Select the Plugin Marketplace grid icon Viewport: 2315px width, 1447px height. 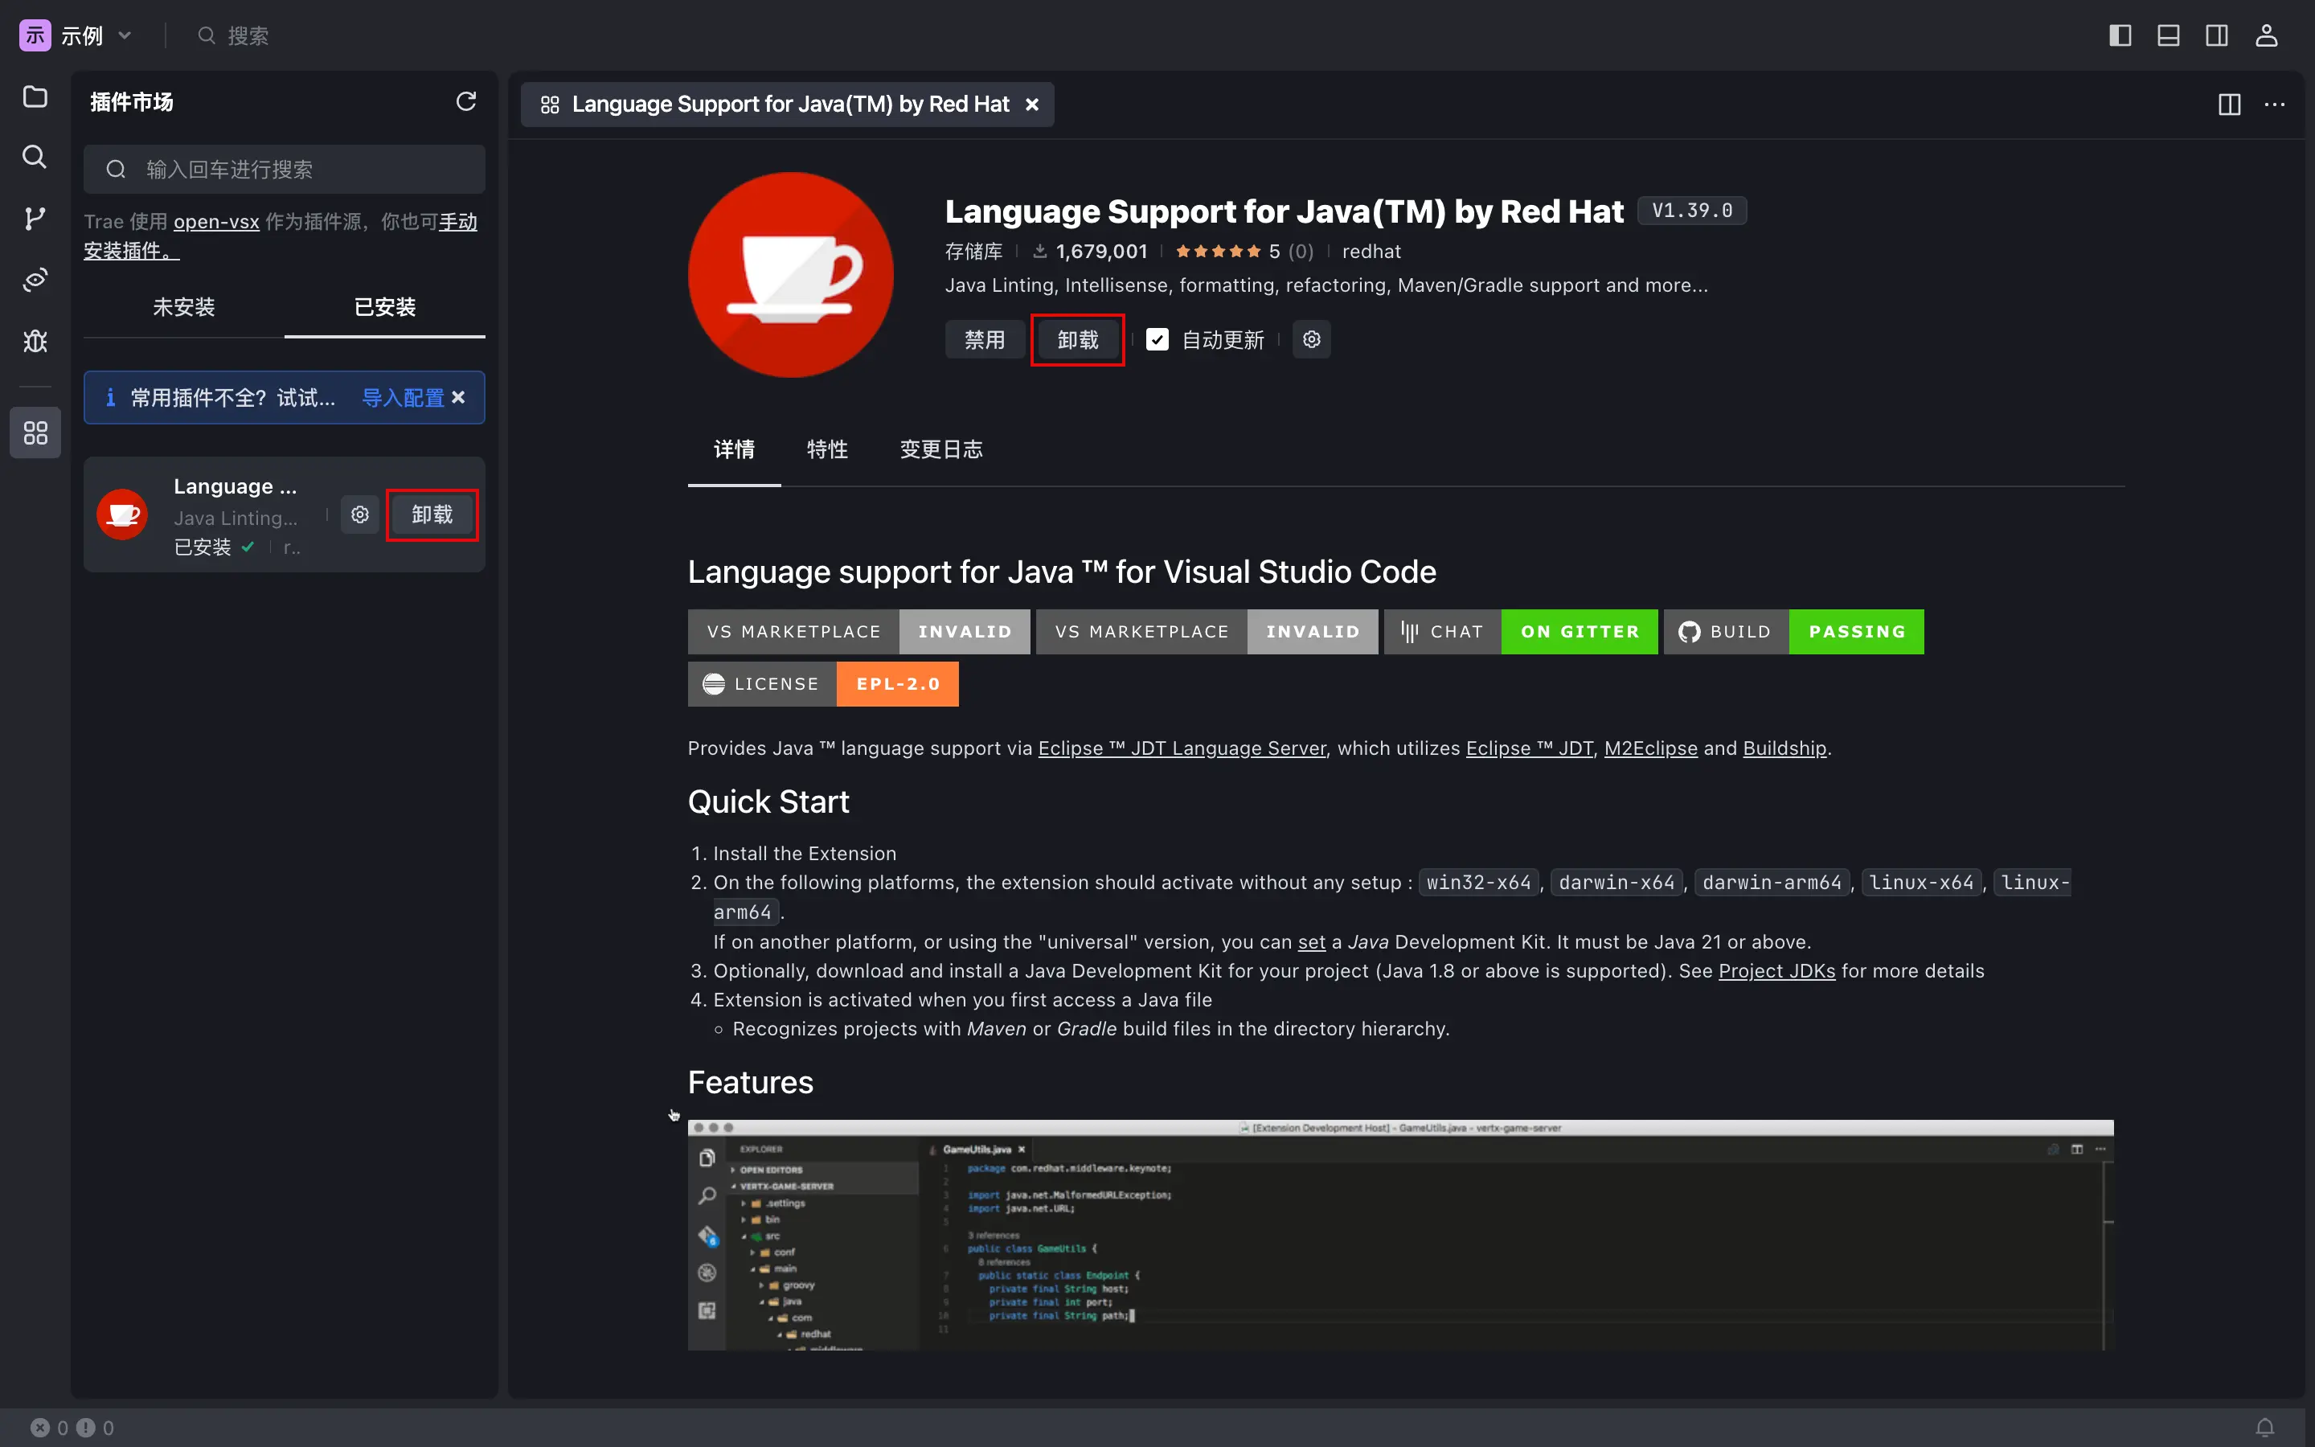click(x=35, y=432)
